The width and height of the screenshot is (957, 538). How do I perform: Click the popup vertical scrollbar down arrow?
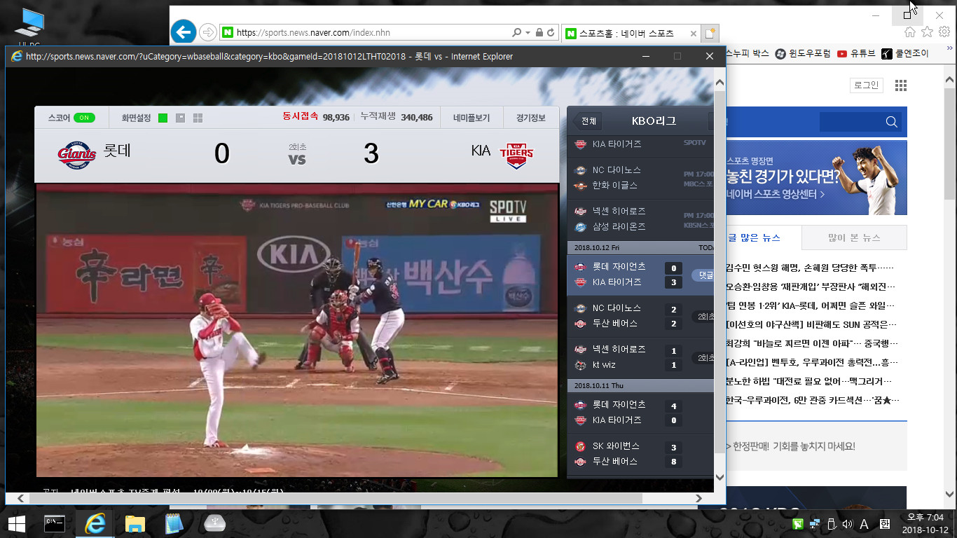click(x=720, y=478)
